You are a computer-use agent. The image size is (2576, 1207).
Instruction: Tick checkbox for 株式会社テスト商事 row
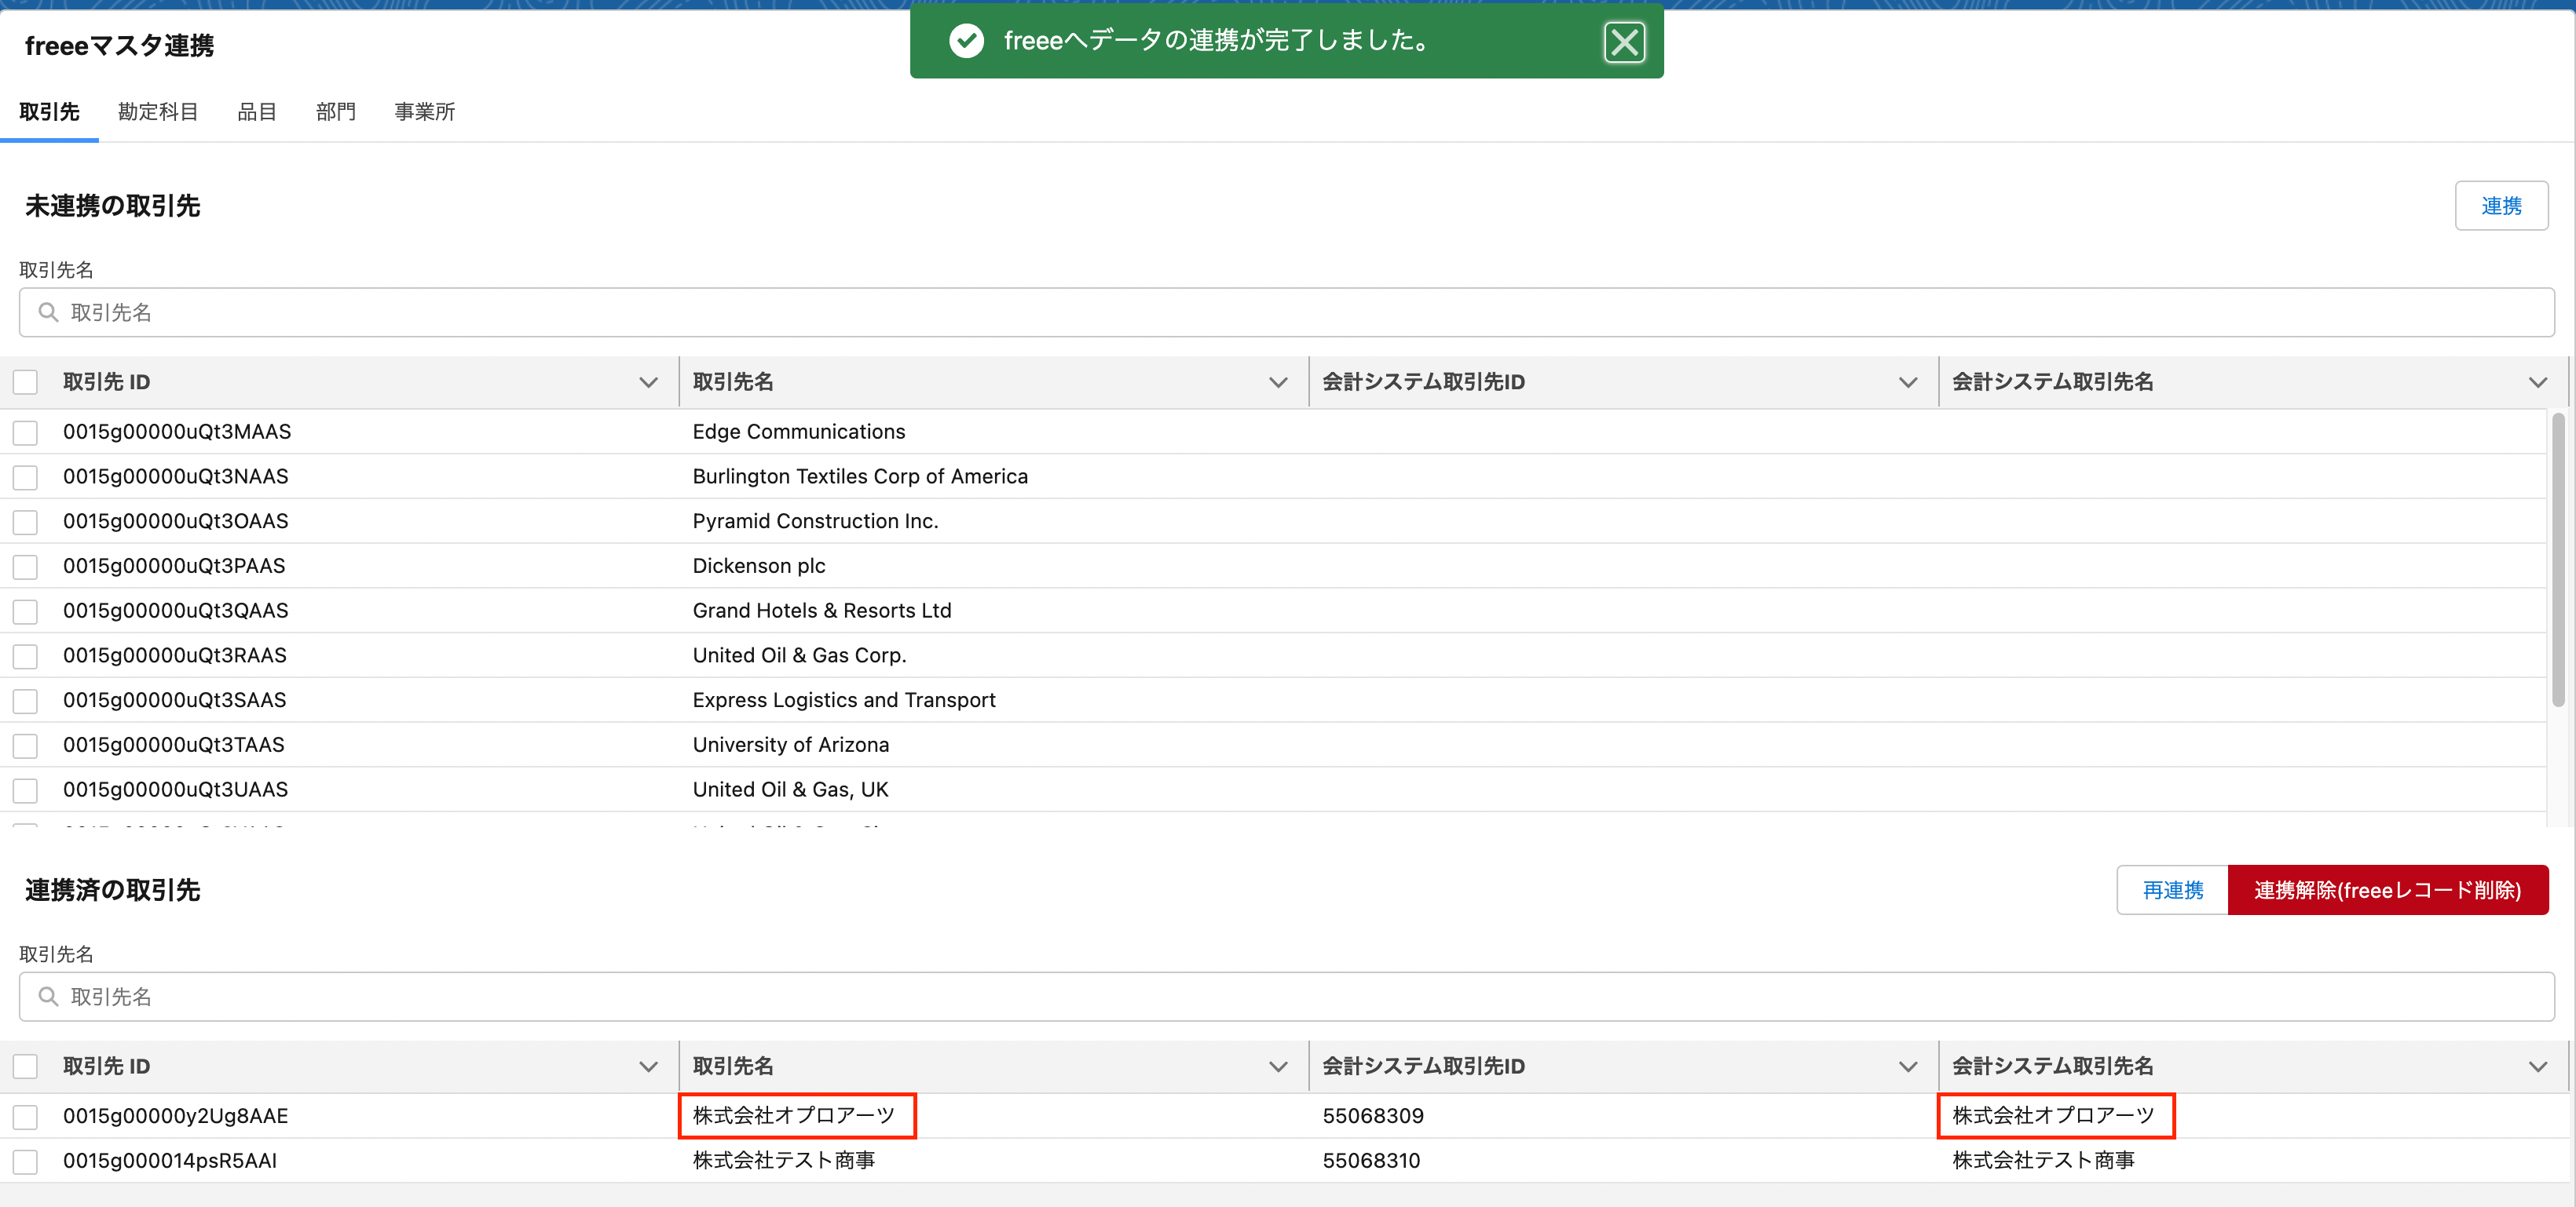coord(25,1161)
